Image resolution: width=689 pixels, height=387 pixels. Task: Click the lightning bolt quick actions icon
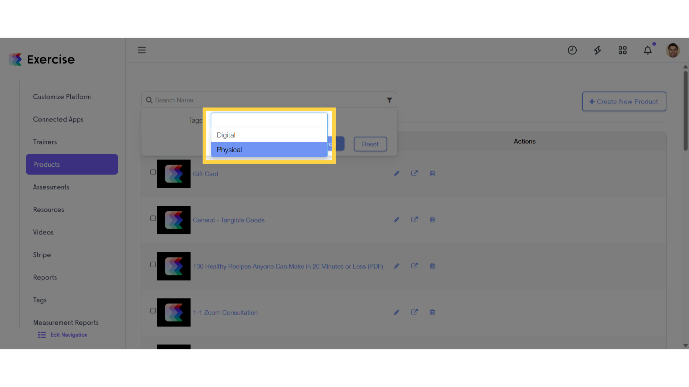coord(597,50)
